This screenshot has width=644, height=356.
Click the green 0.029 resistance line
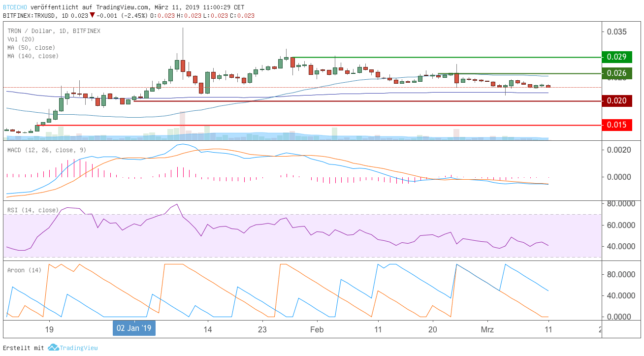(447, 57)
